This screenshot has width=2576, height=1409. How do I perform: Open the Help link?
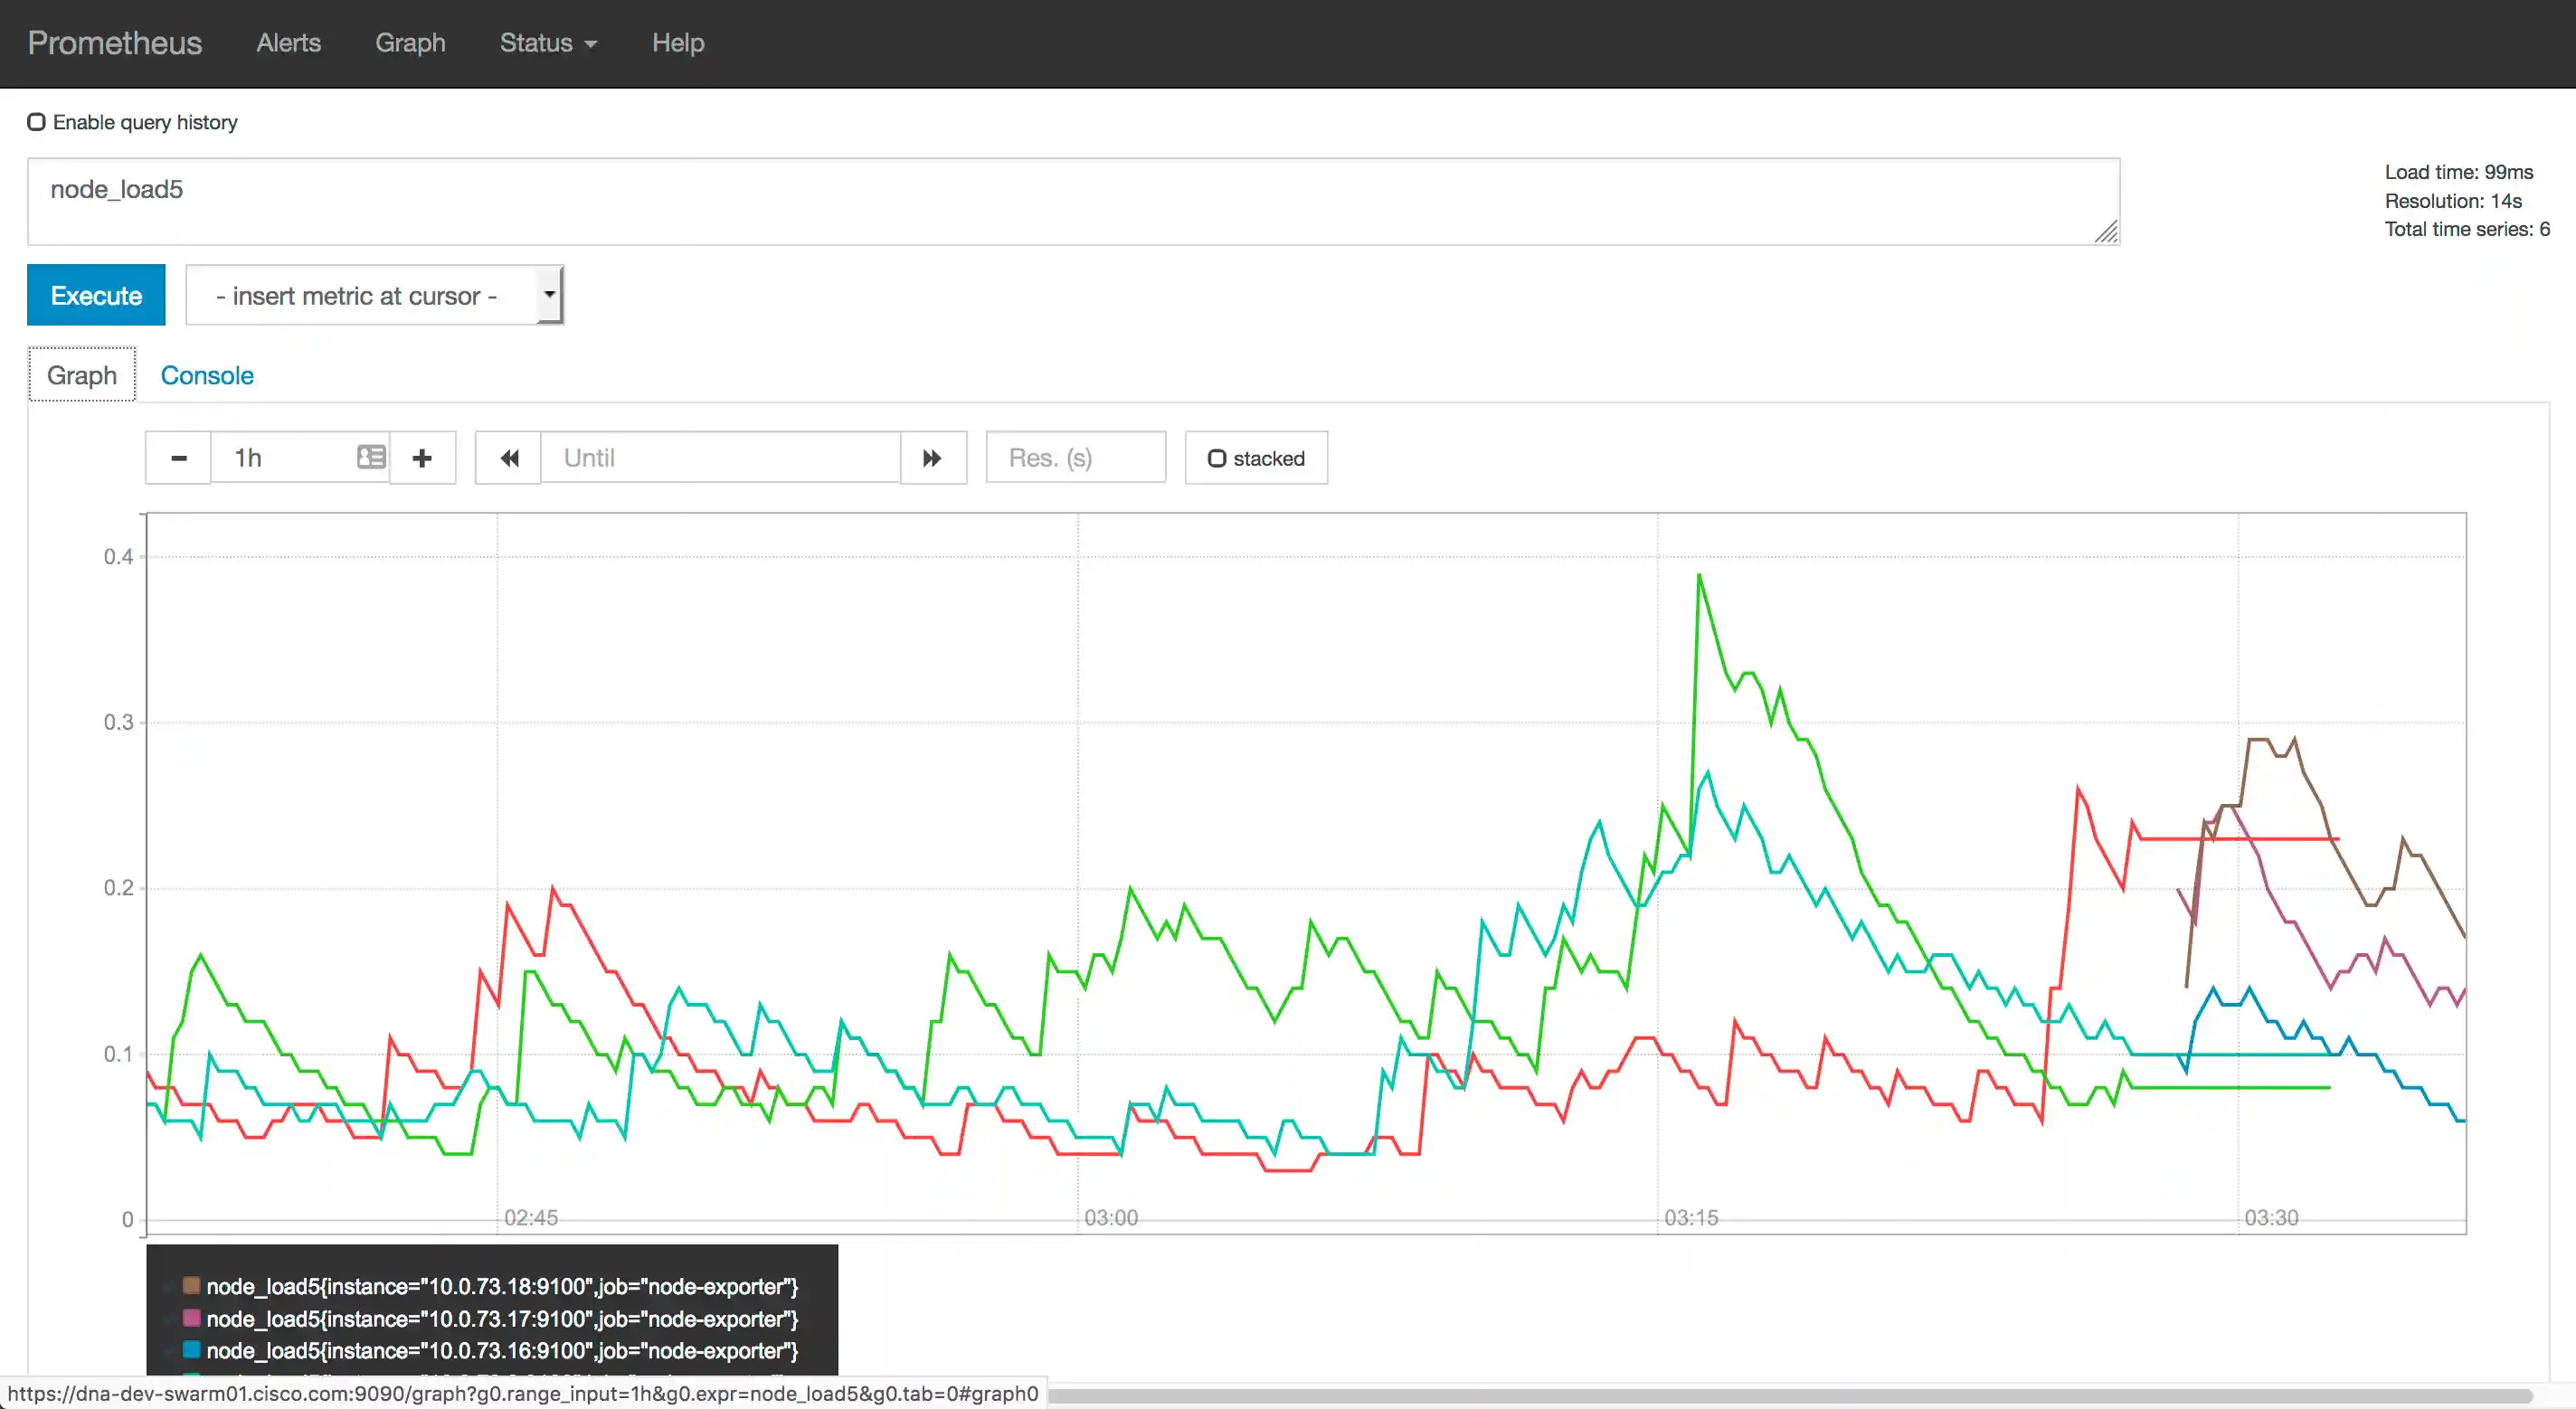pos(678,43)
